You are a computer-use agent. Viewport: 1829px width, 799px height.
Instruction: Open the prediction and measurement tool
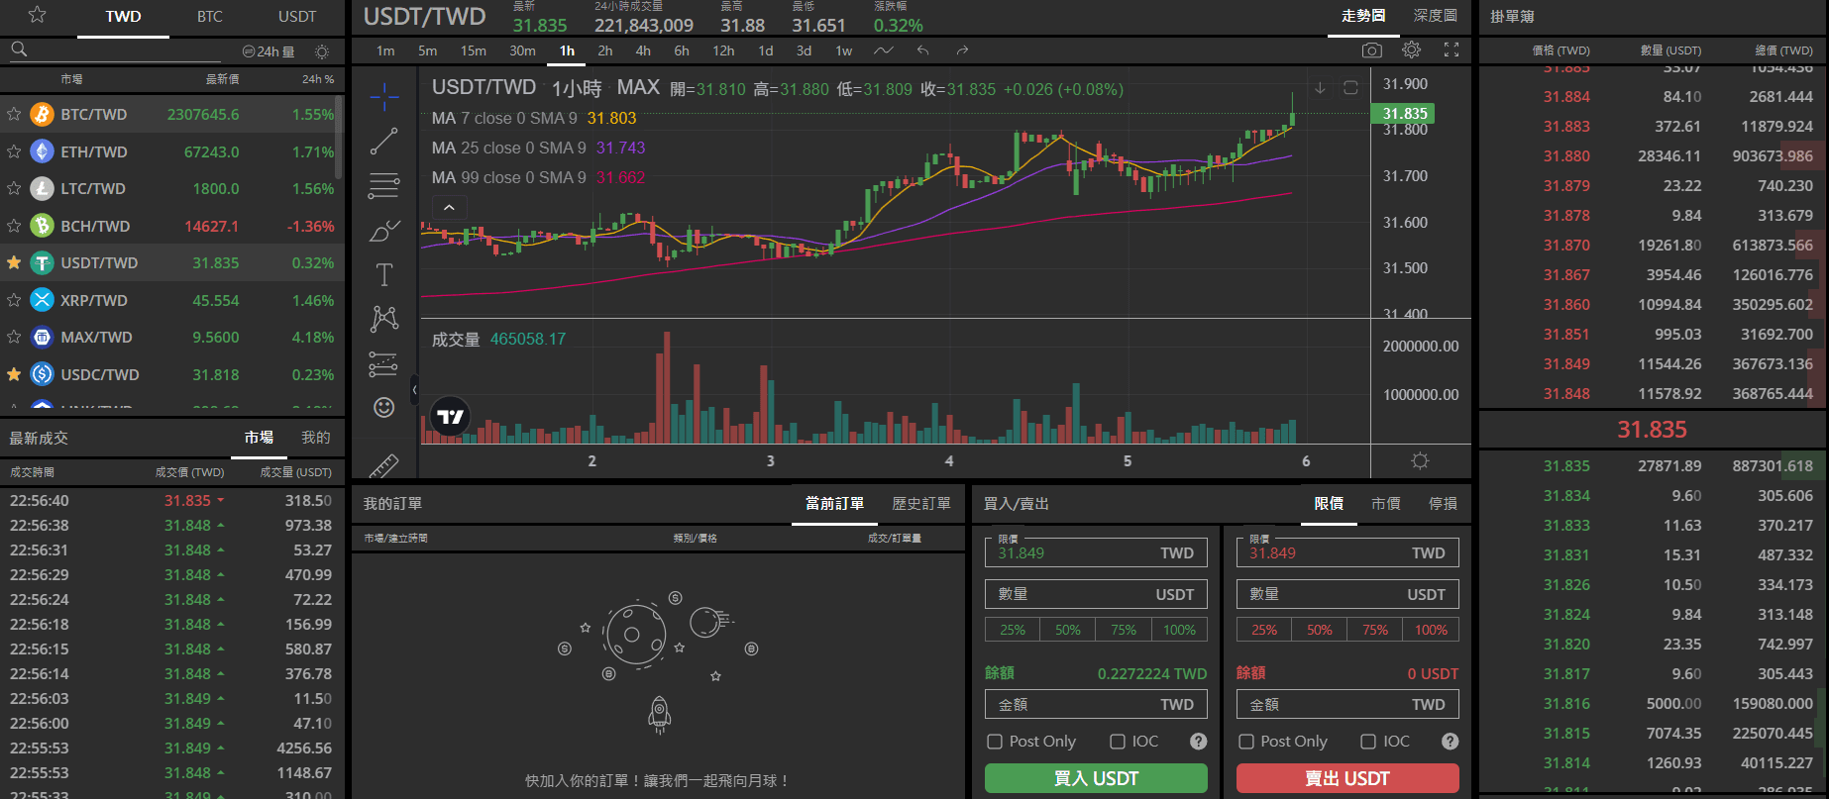pyautogui.click(x=383, y=364)
